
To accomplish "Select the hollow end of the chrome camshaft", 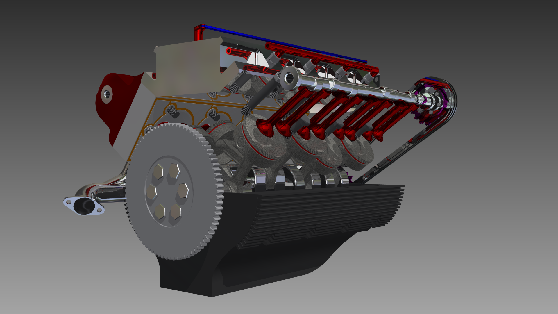I will click(289, 78).
